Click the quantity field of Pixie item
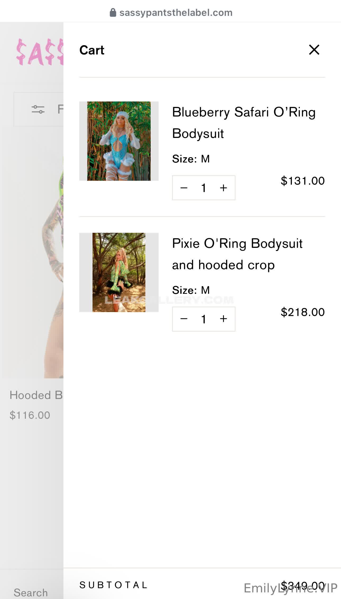 [204, 319]
